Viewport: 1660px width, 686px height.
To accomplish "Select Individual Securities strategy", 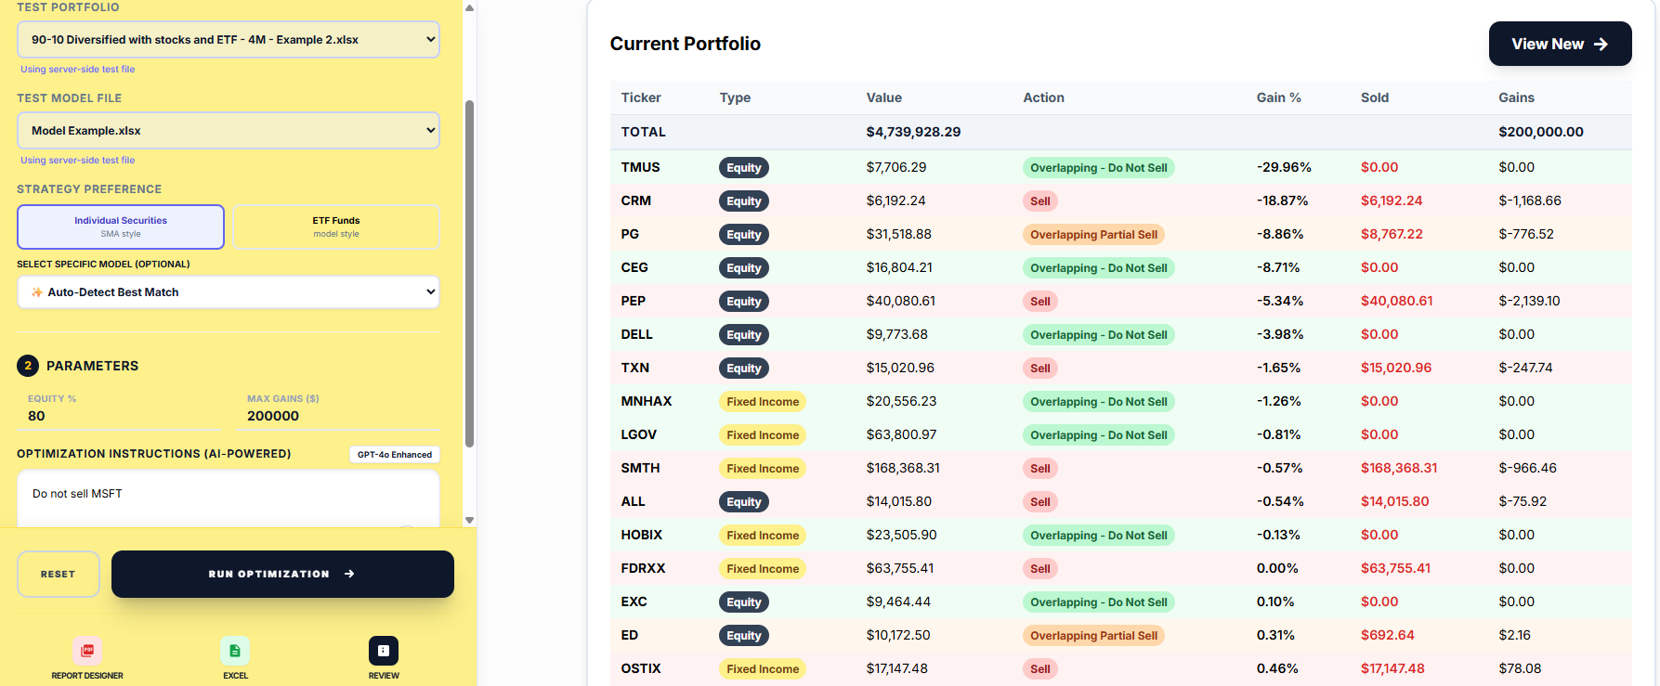I will (121, 227).
